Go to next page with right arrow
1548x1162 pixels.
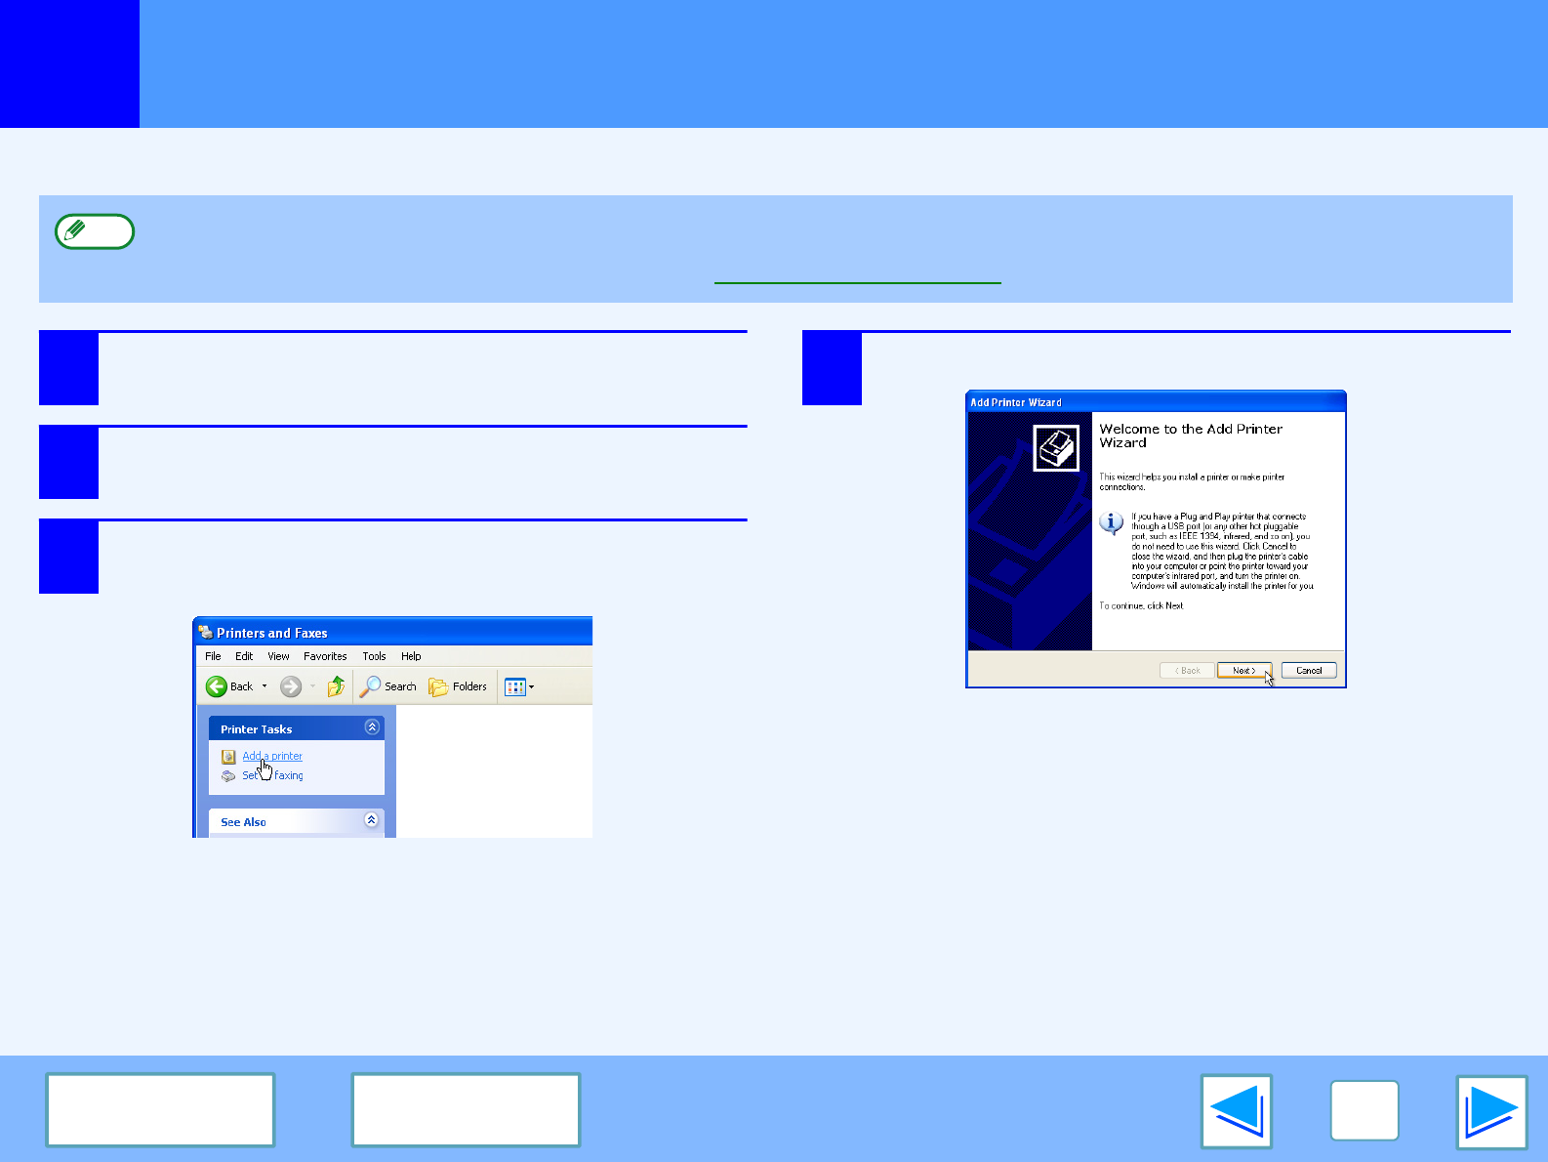(1490, 1111)
